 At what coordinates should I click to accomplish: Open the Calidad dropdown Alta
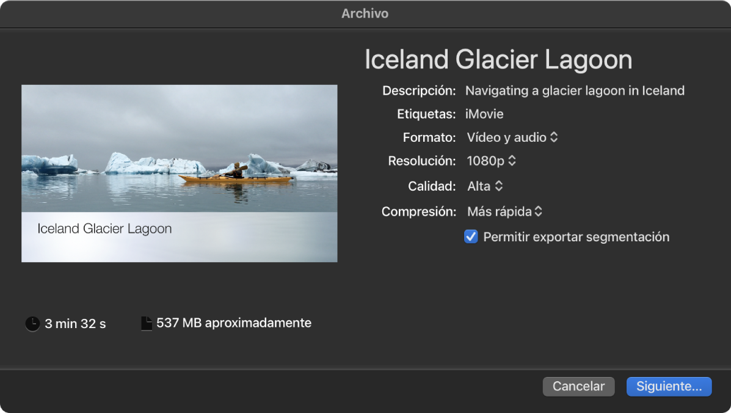[485, 186]
